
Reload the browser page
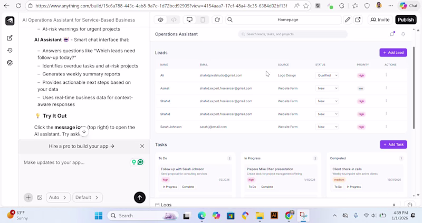(x=18, y=6)
